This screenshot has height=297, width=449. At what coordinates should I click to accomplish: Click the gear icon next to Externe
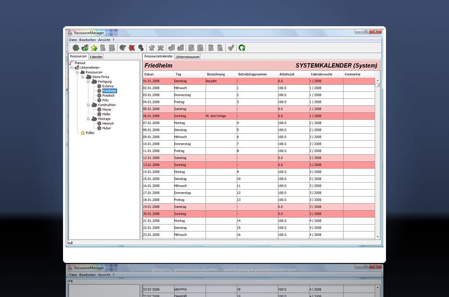[x=99, y=86]
